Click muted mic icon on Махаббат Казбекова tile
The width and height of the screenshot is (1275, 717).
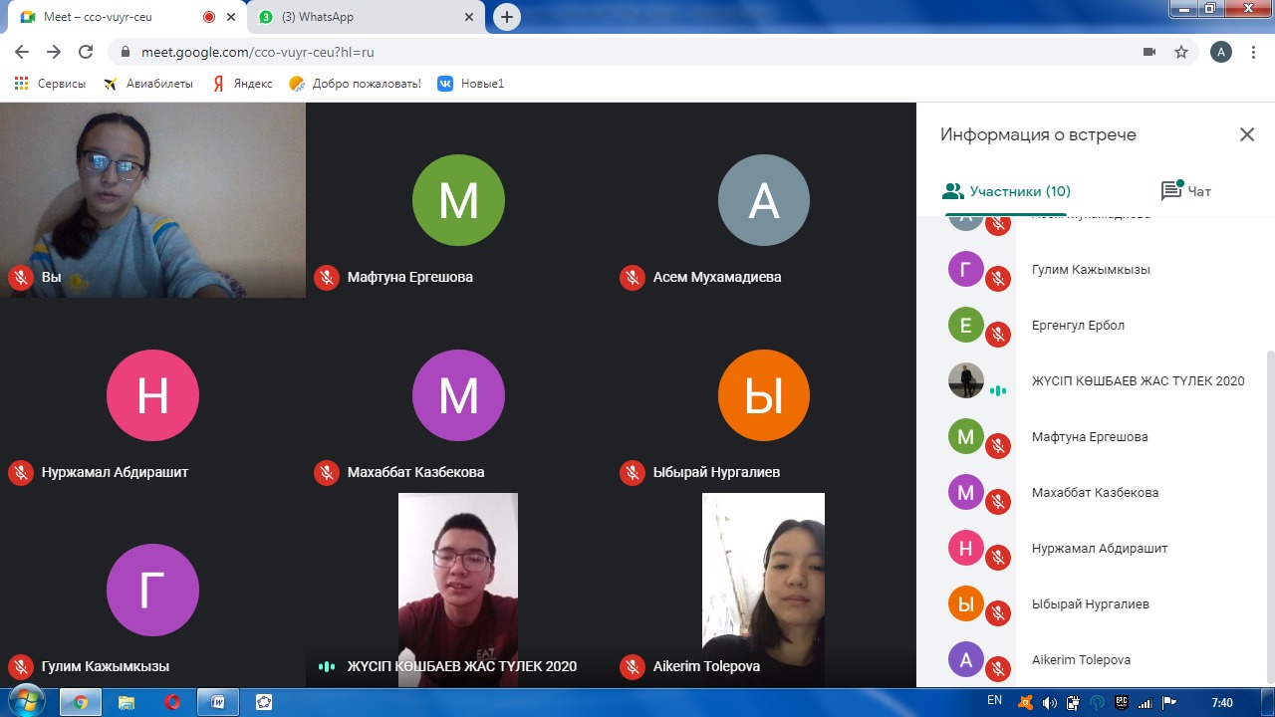[327, 473]
